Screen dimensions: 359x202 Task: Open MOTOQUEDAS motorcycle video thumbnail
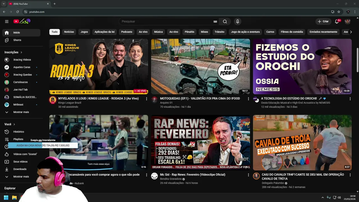point(201,66)
